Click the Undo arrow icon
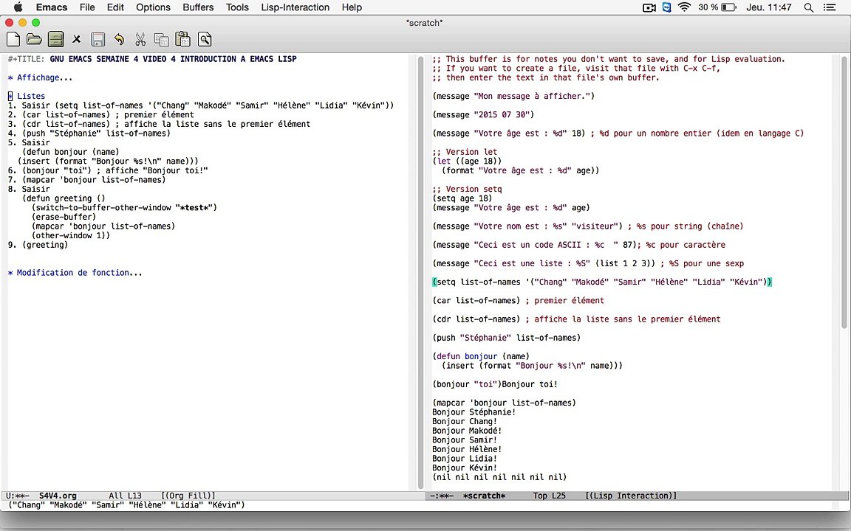 [119, 39]
